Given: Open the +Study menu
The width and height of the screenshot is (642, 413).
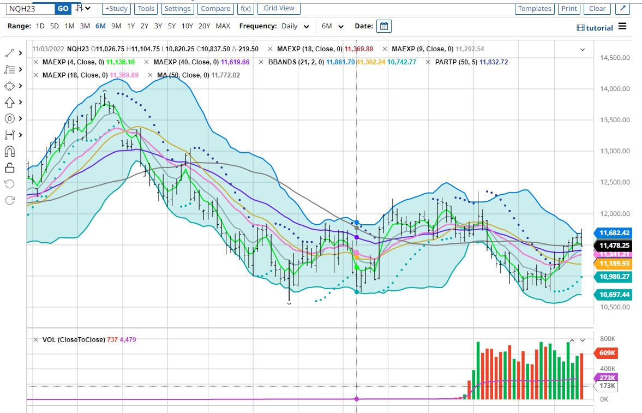Looking at the screenshot, I should tap(116, 8).
